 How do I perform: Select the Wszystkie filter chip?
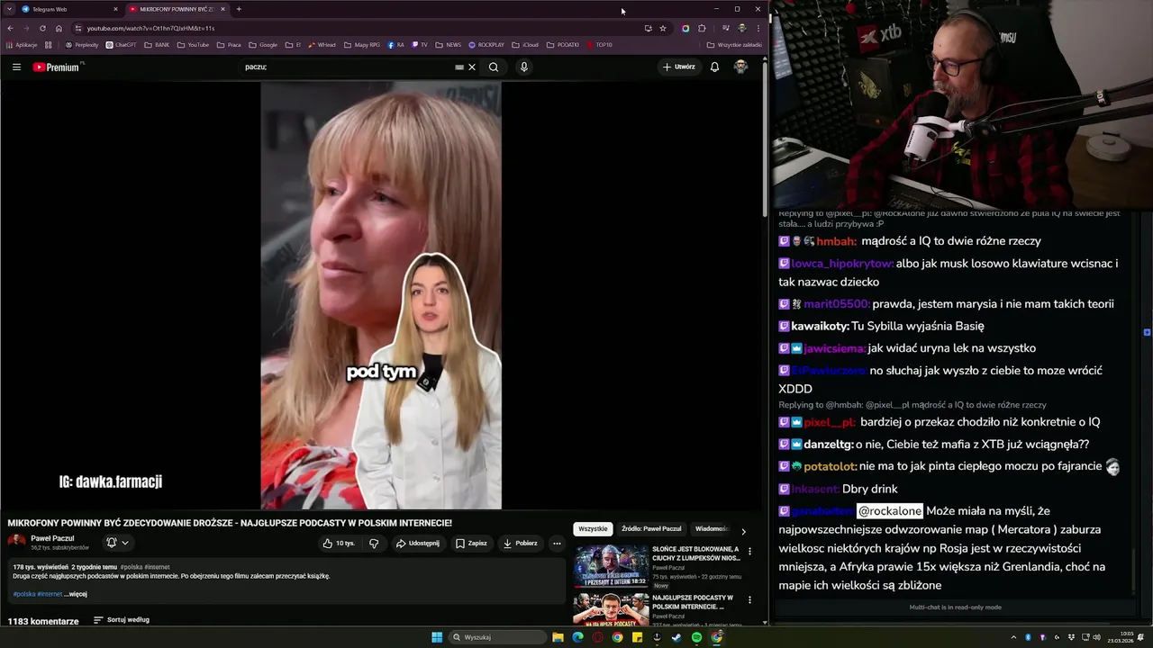(593, 529)
